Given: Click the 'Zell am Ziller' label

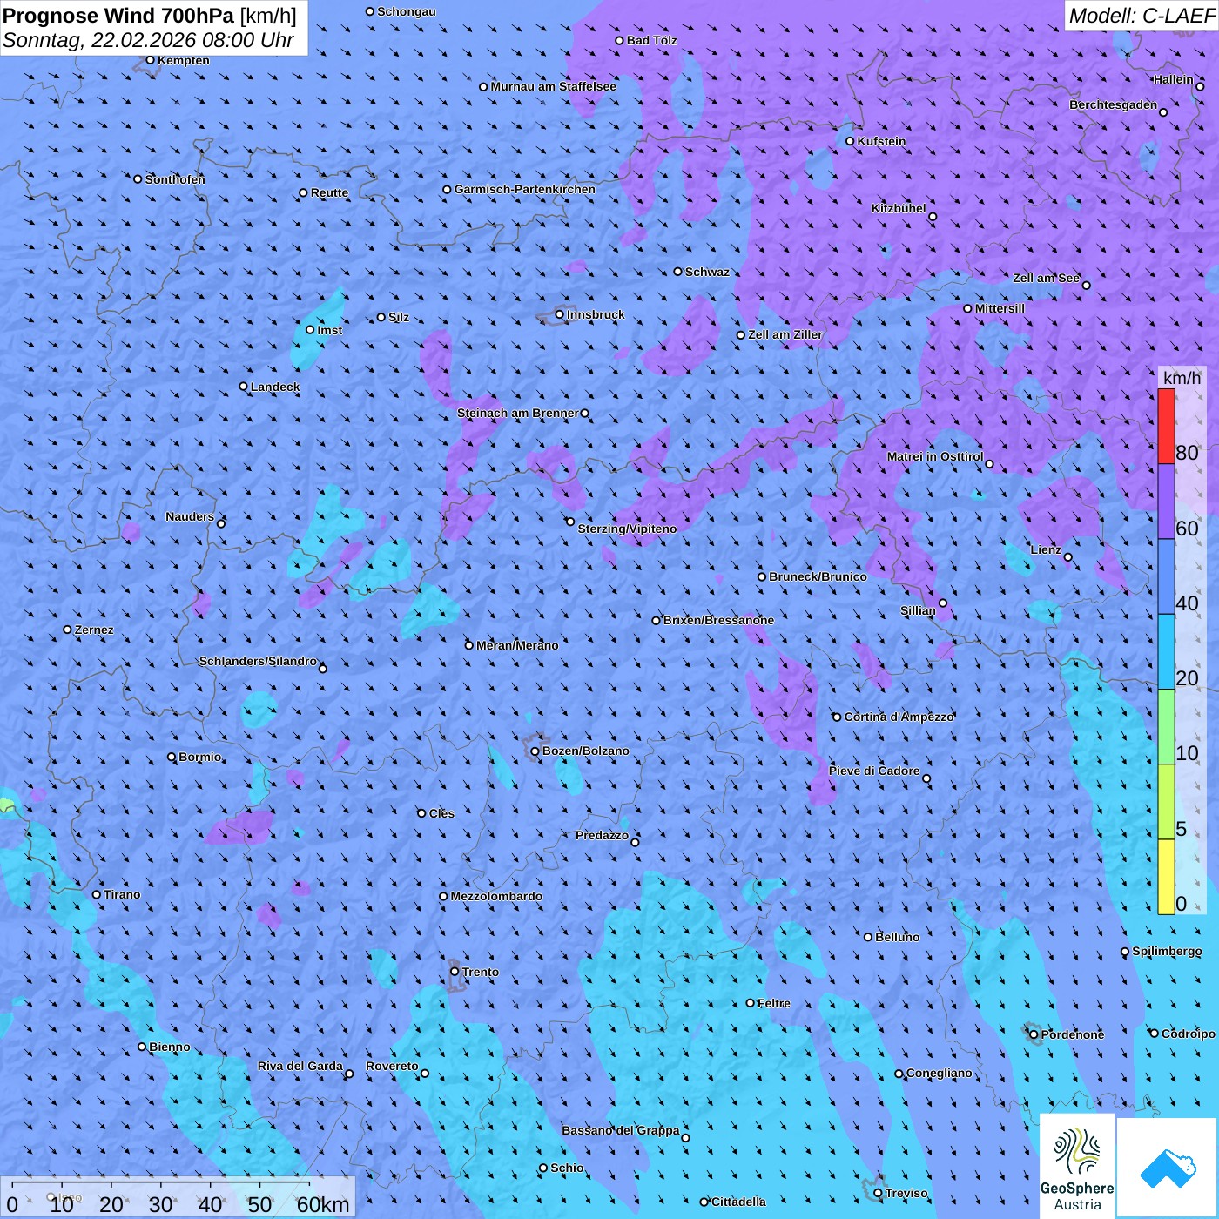Looking at the screenshot, I should pos(785,334).
